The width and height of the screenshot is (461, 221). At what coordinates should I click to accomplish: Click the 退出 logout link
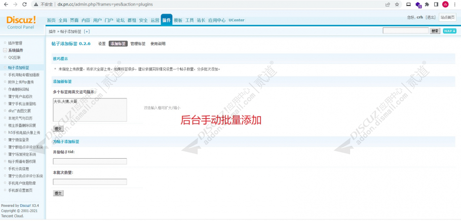click(x=431, y=17)
